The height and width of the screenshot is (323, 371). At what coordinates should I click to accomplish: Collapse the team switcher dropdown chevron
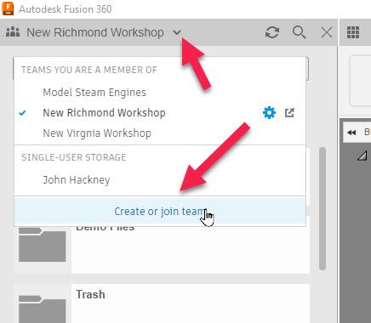(177, 32)
